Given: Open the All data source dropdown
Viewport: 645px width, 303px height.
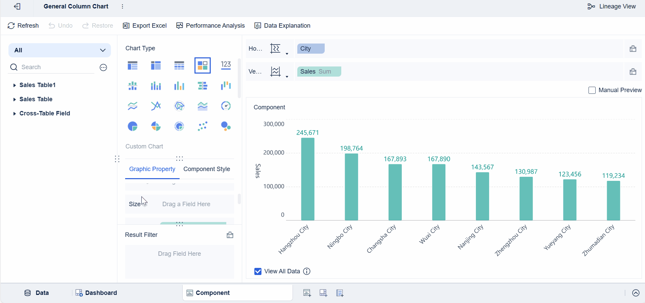Looking at the screenshot, I should [60, 50].
